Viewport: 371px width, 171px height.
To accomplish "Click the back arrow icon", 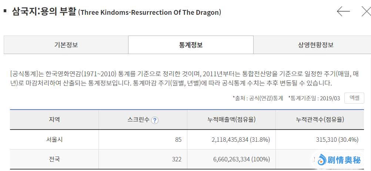I will click(x=343, y=11).
